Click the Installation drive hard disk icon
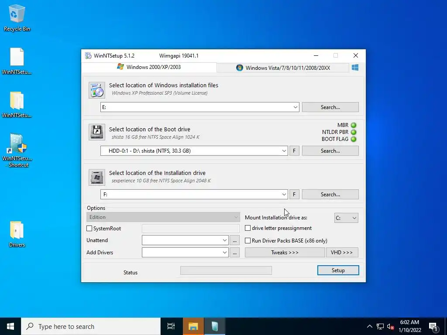 click(96, 177)
